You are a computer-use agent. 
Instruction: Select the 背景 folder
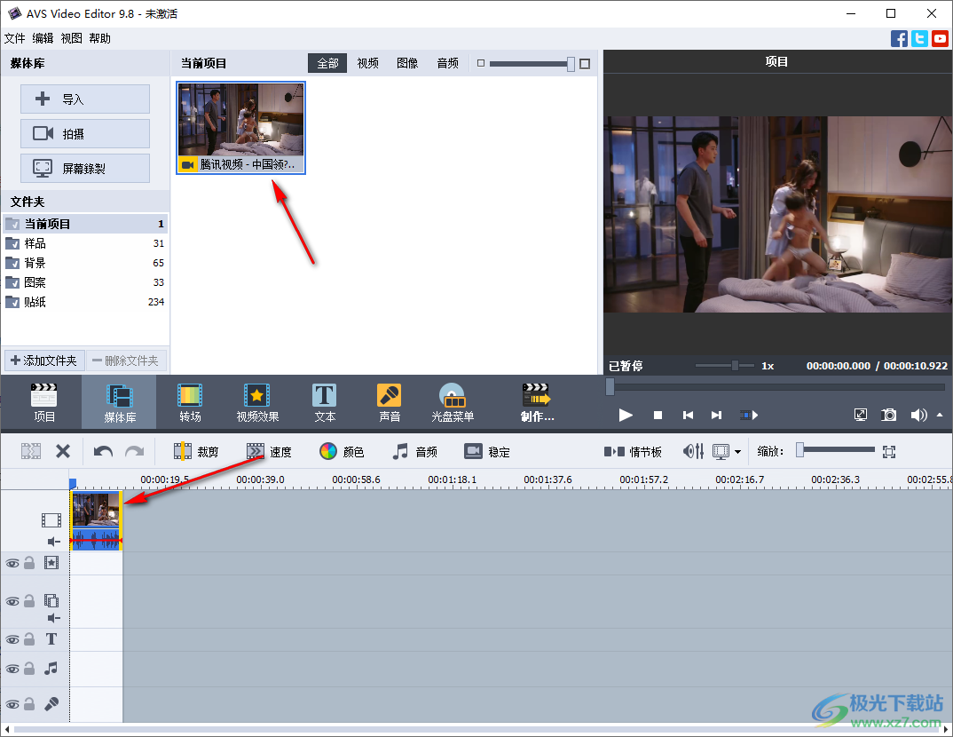(85, 263)
